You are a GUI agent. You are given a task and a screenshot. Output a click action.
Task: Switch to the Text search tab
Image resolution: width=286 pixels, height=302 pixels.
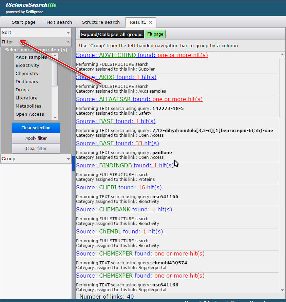tap(59, 22)
